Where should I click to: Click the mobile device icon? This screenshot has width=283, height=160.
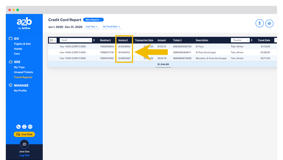pos(24,127)
